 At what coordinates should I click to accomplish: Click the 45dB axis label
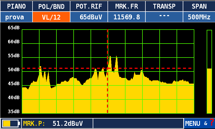click(14, 84)
